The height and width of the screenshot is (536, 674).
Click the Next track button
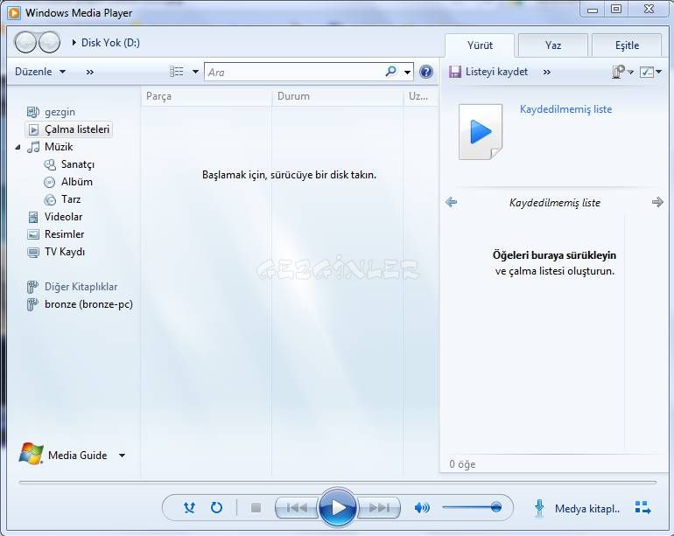pos(378,508)
